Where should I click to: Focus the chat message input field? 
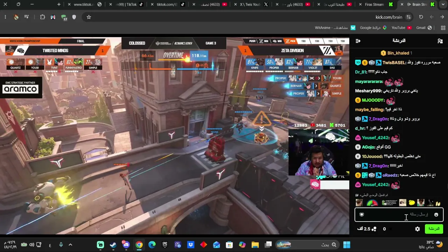point(399,215)
